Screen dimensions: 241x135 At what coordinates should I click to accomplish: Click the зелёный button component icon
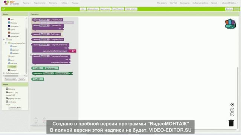click(x=11, y=53)
